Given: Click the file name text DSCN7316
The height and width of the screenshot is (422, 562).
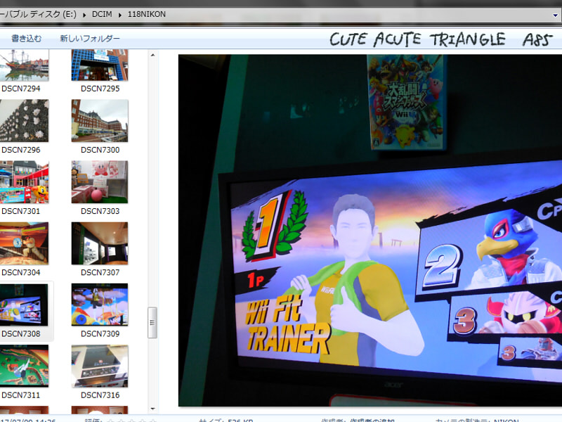Looking at the screenshot, I should [x=100, y=395].
